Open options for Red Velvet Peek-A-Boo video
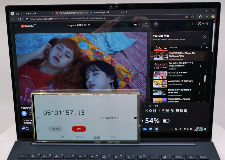The width and height of the screenshot is (225, 160). 201,66
